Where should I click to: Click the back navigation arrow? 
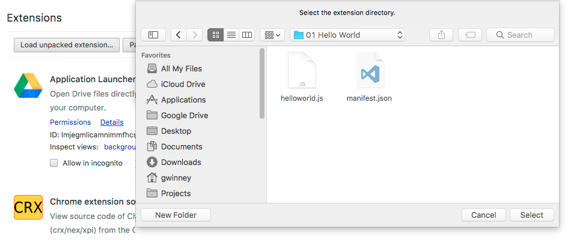(x=179, y=35)
